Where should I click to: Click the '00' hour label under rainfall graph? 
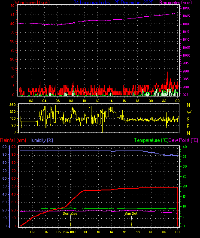point(177,232)
